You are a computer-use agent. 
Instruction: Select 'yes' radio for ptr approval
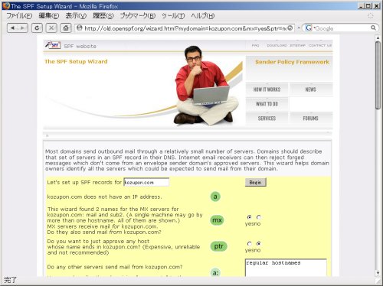(x=250, y=244)
